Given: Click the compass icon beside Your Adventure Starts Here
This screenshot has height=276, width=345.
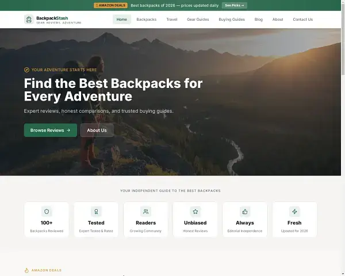Looking at the screenshot, I should click(x=26, y=70).
